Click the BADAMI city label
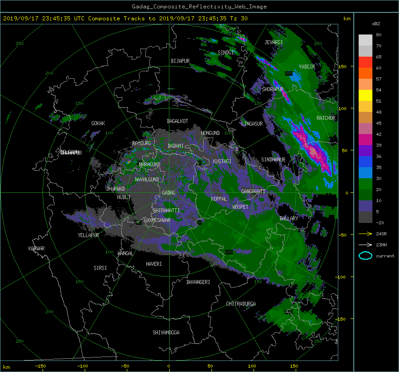Viewport: 399px width, 372px height. click(x=176, y=146)
